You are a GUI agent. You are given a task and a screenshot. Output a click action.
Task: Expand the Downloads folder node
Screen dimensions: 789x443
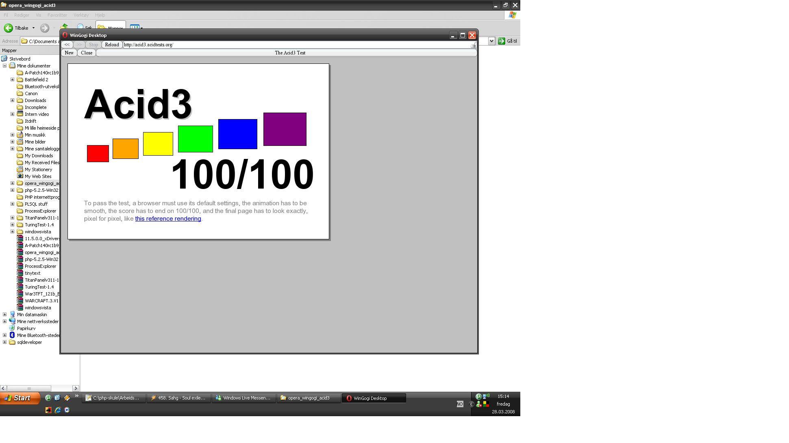(12, 100)
